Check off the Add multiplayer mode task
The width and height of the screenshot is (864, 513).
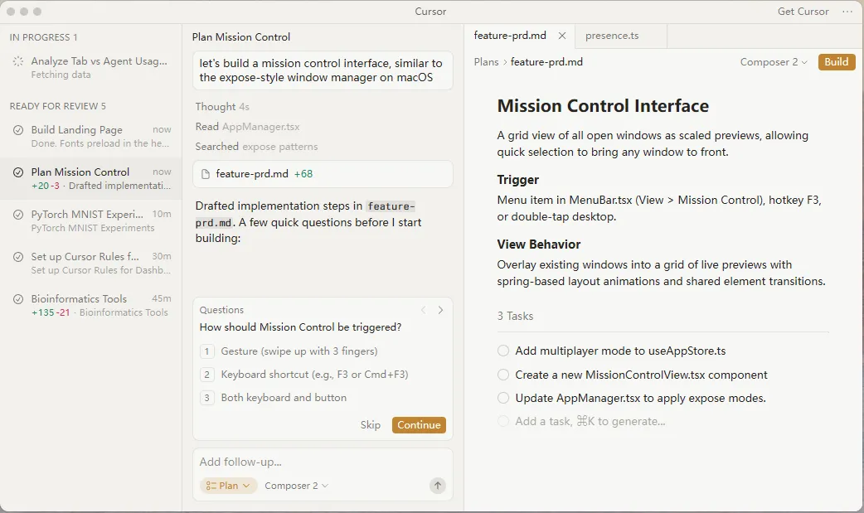(503, 351)
